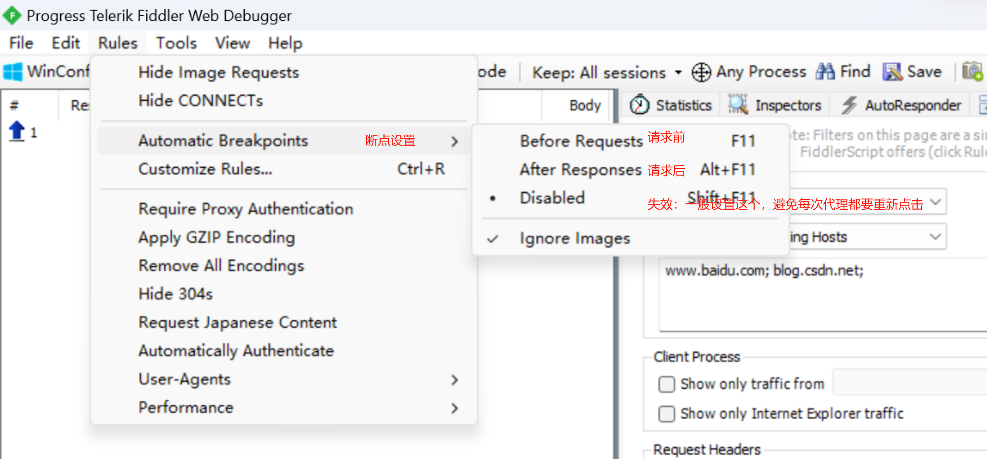Viewport: 987px width, 459px height.
Task: Toggle the Ignore Images option
Action: pos(575,238)
